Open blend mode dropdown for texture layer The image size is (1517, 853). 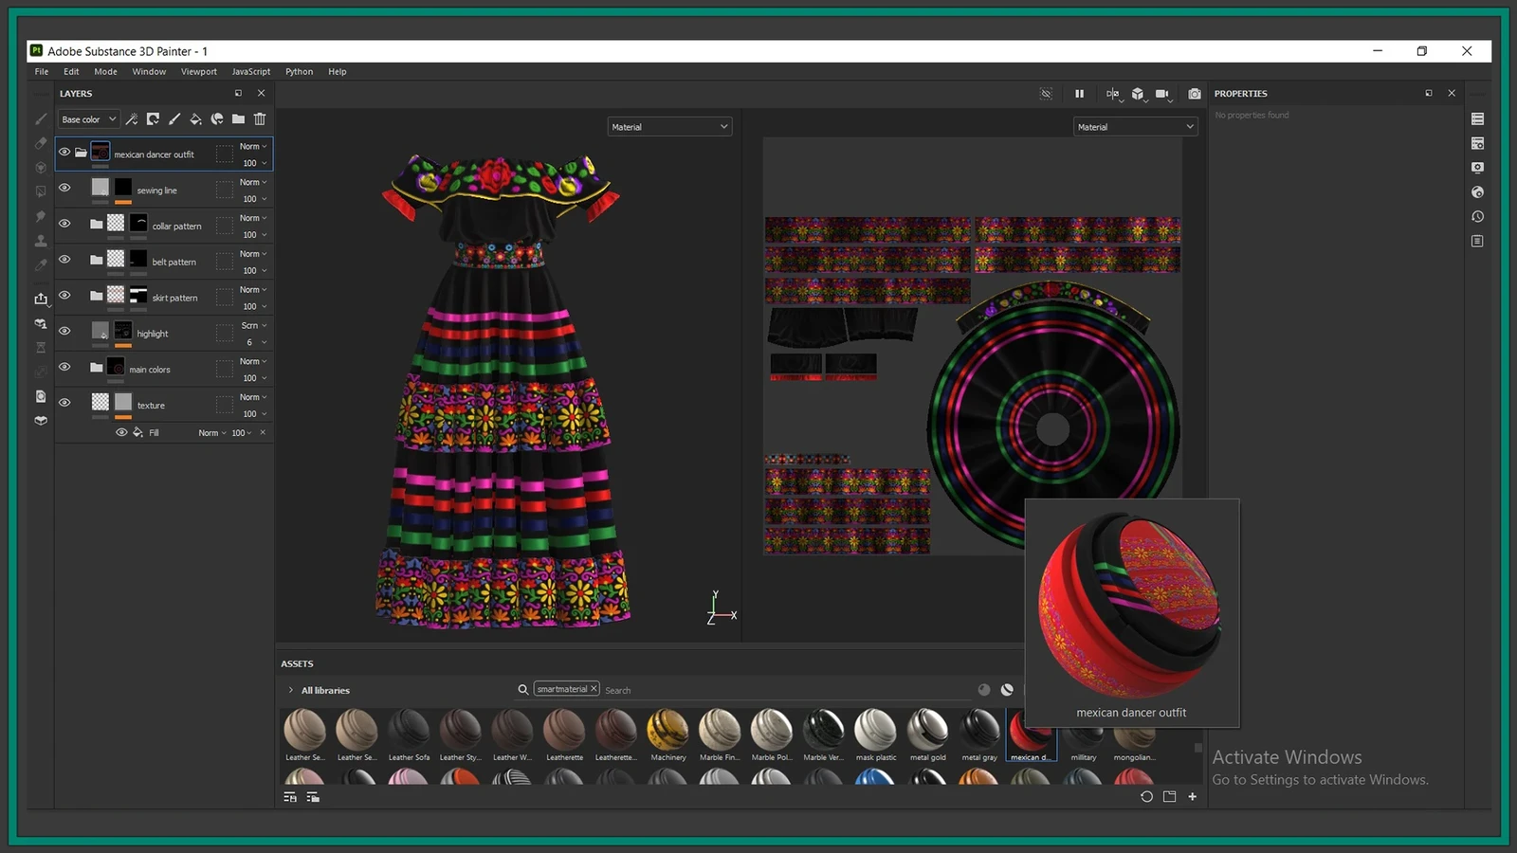coord(253,397)
